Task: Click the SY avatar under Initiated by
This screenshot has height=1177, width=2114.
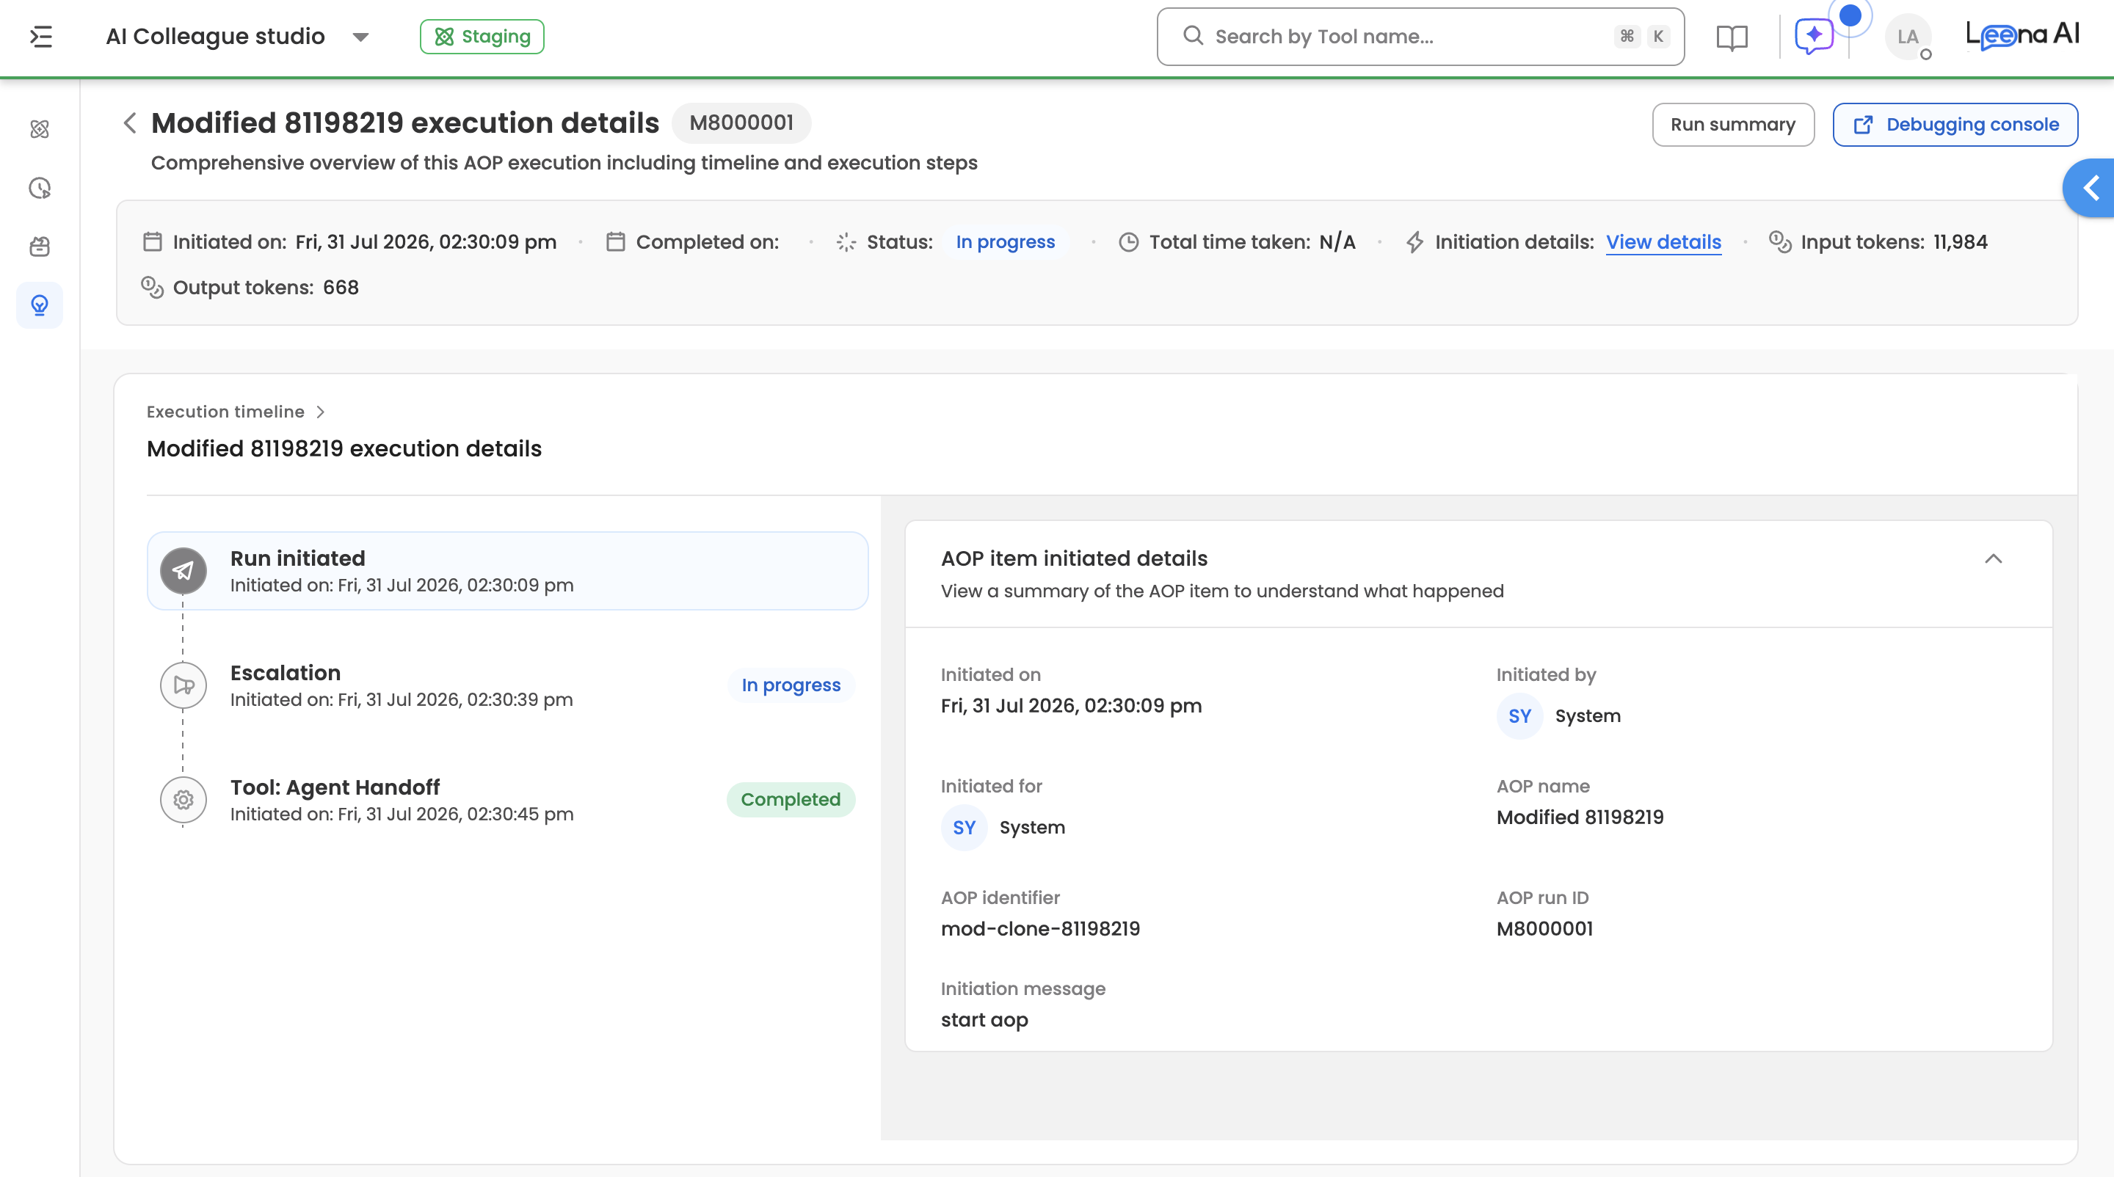Action: pos(1519,716)
